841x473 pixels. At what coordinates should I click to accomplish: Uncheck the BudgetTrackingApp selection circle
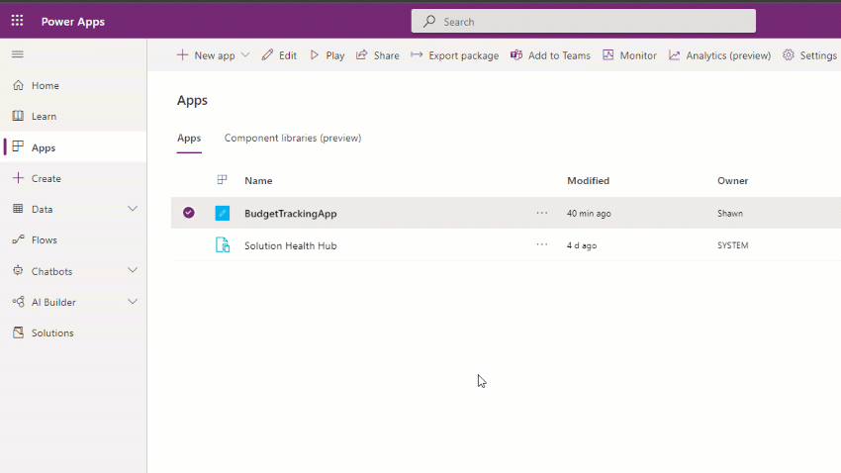pos(189,213)
